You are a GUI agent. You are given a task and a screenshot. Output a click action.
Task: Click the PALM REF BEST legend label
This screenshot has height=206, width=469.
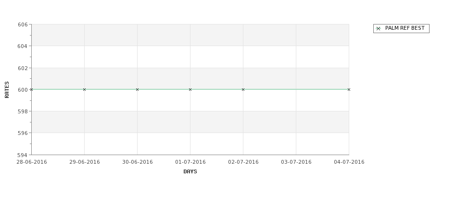click(405, 28)
